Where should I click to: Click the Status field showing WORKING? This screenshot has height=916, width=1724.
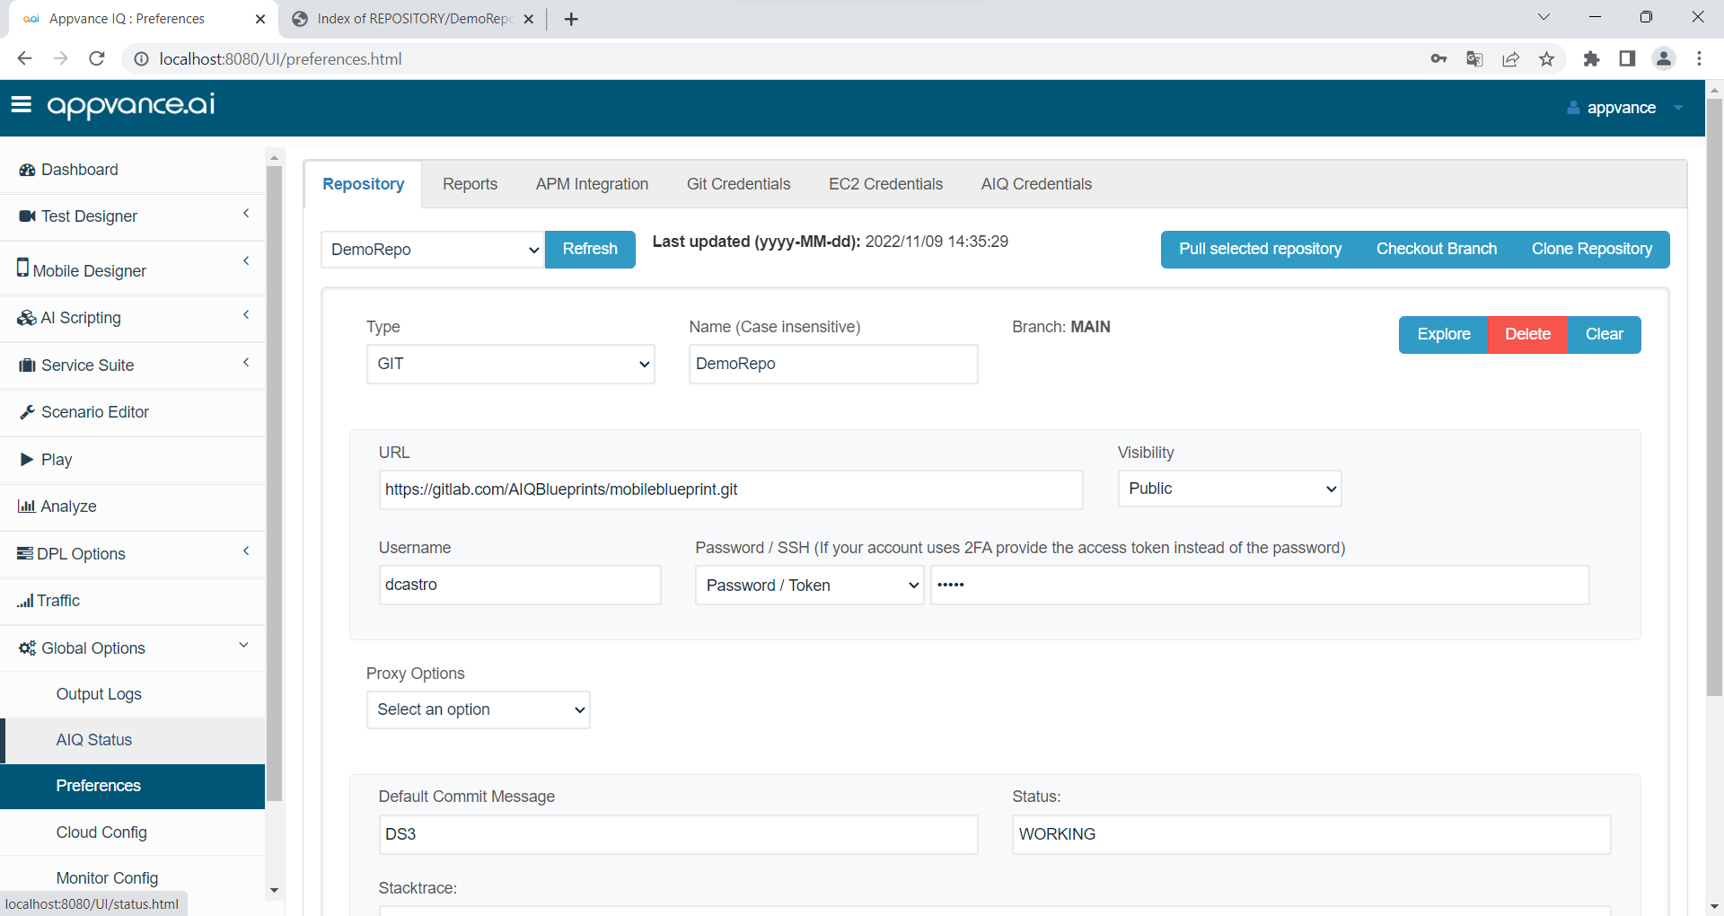1311,835
